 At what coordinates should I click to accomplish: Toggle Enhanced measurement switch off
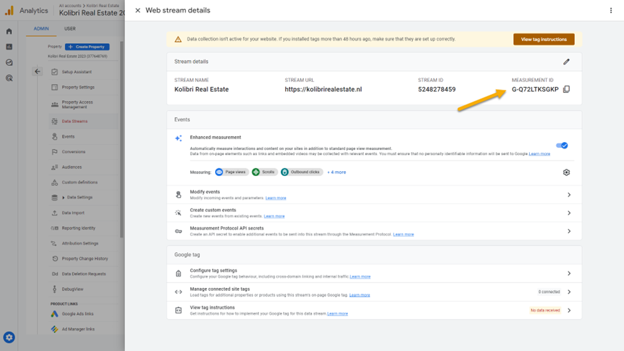[562, 145]
